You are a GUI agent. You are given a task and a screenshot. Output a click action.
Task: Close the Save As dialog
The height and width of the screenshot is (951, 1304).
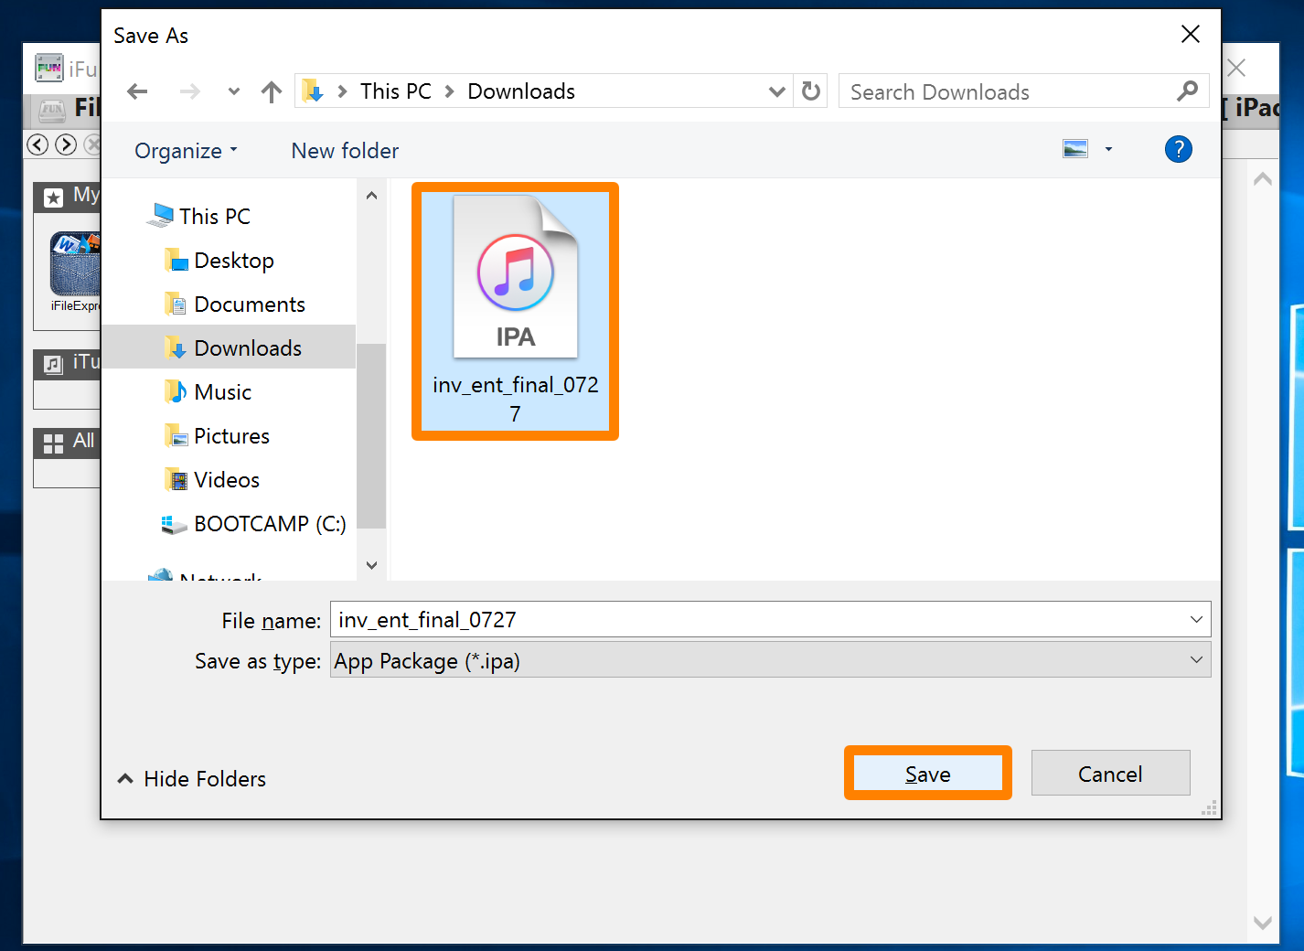[x=1191, y=35]
